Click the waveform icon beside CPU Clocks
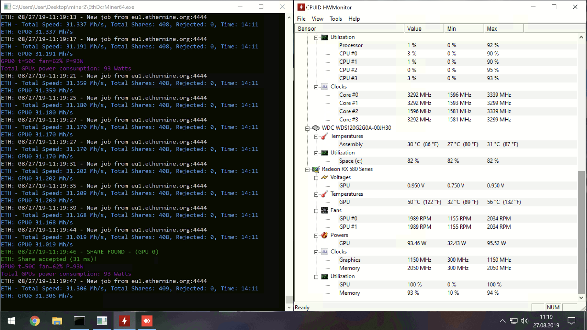587x330 pixels. (x=324, y=87)
